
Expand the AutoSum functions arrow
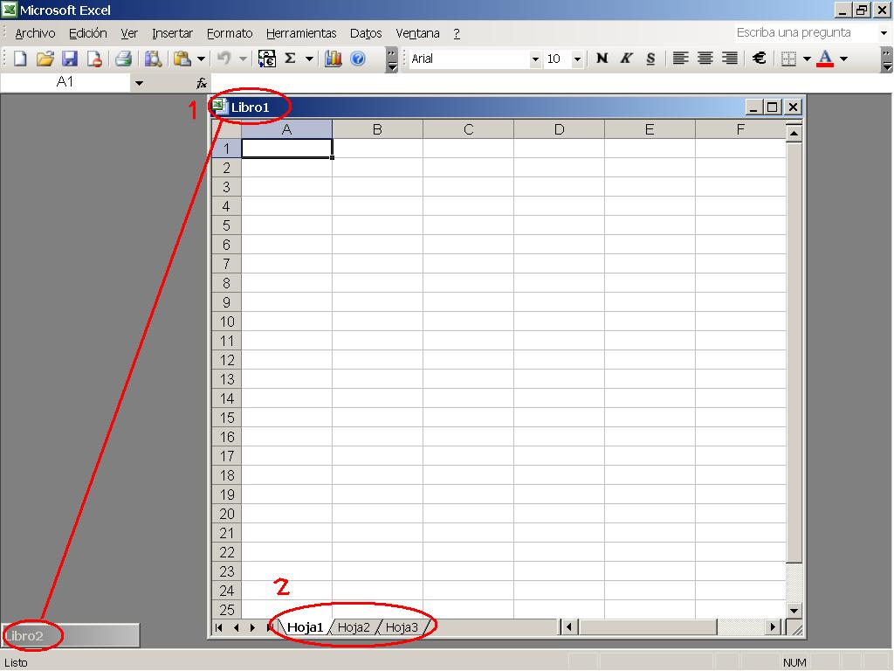[309, 59]
